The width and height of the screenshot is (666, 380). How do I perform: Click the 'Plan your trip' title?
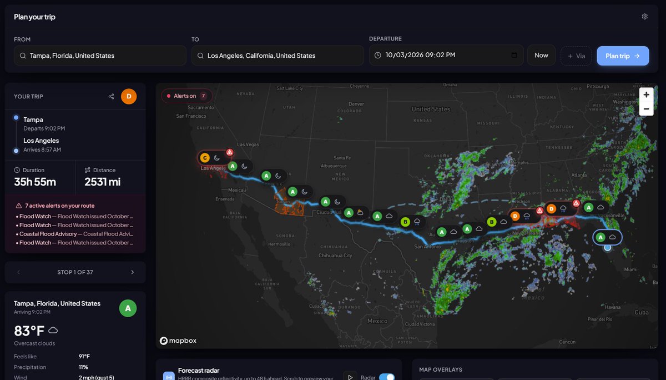(34, 17)
